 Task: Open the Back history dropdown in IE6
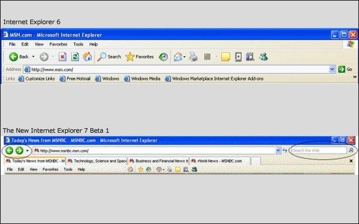pyautogui.click(x=33, y=57)
